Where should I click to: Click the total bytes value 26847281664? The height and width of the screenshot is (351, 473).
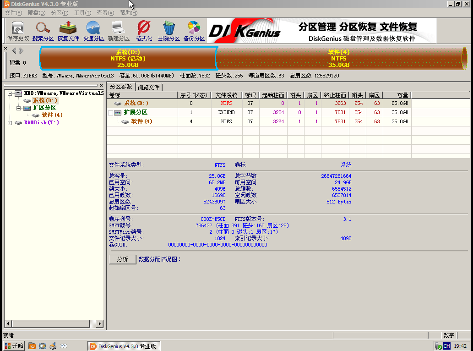(x=336, y=176)
